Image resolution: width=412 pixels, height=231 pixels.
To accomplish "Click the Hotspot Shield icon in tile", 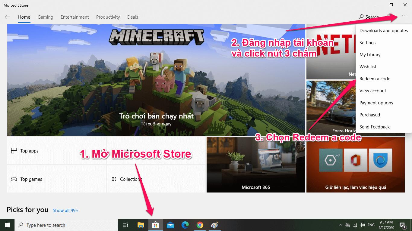I will pos(380,160).
